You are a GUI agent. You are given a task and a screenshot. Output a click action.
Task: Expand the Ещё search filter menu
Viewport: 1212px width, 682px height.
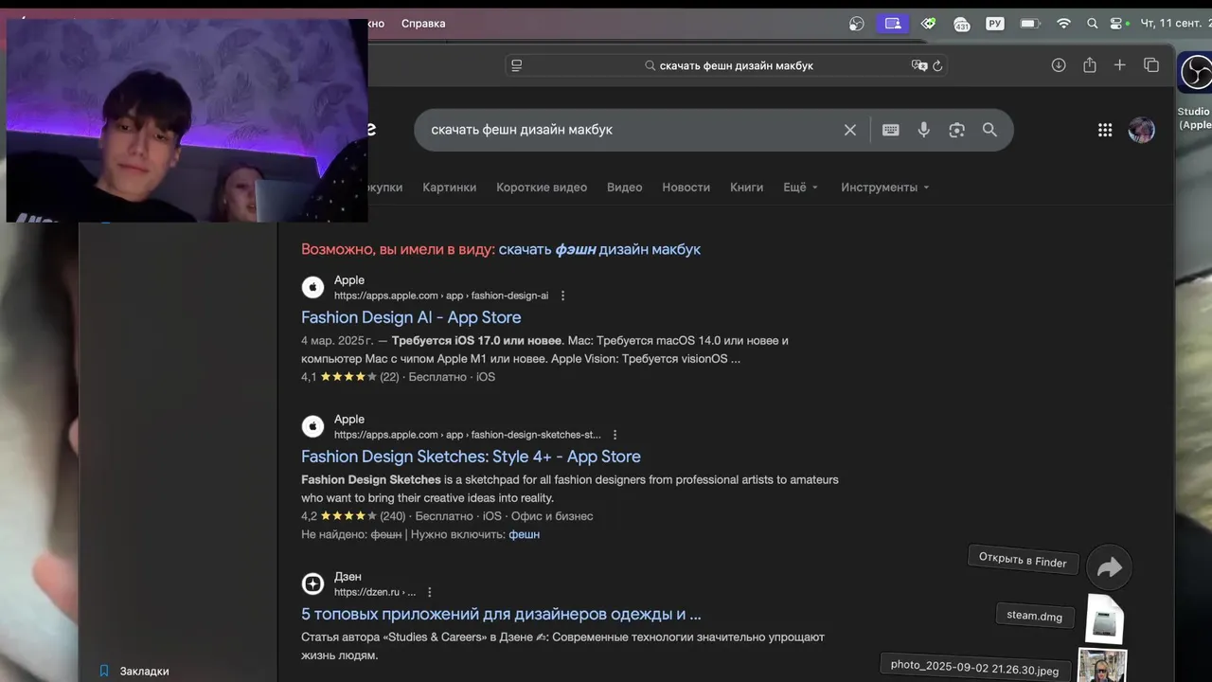pyautogui.click(x=801, y=188)
